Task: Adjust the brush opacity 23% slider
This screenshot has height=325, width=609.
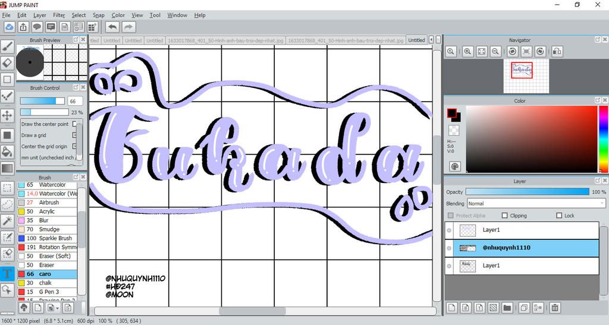Action: point(44,112)
